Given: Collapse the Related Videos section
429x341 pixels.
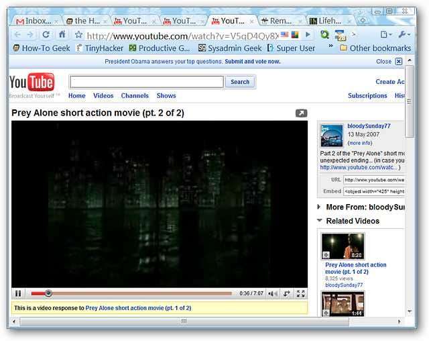Looking at the screenshot, I should [320, 221].
